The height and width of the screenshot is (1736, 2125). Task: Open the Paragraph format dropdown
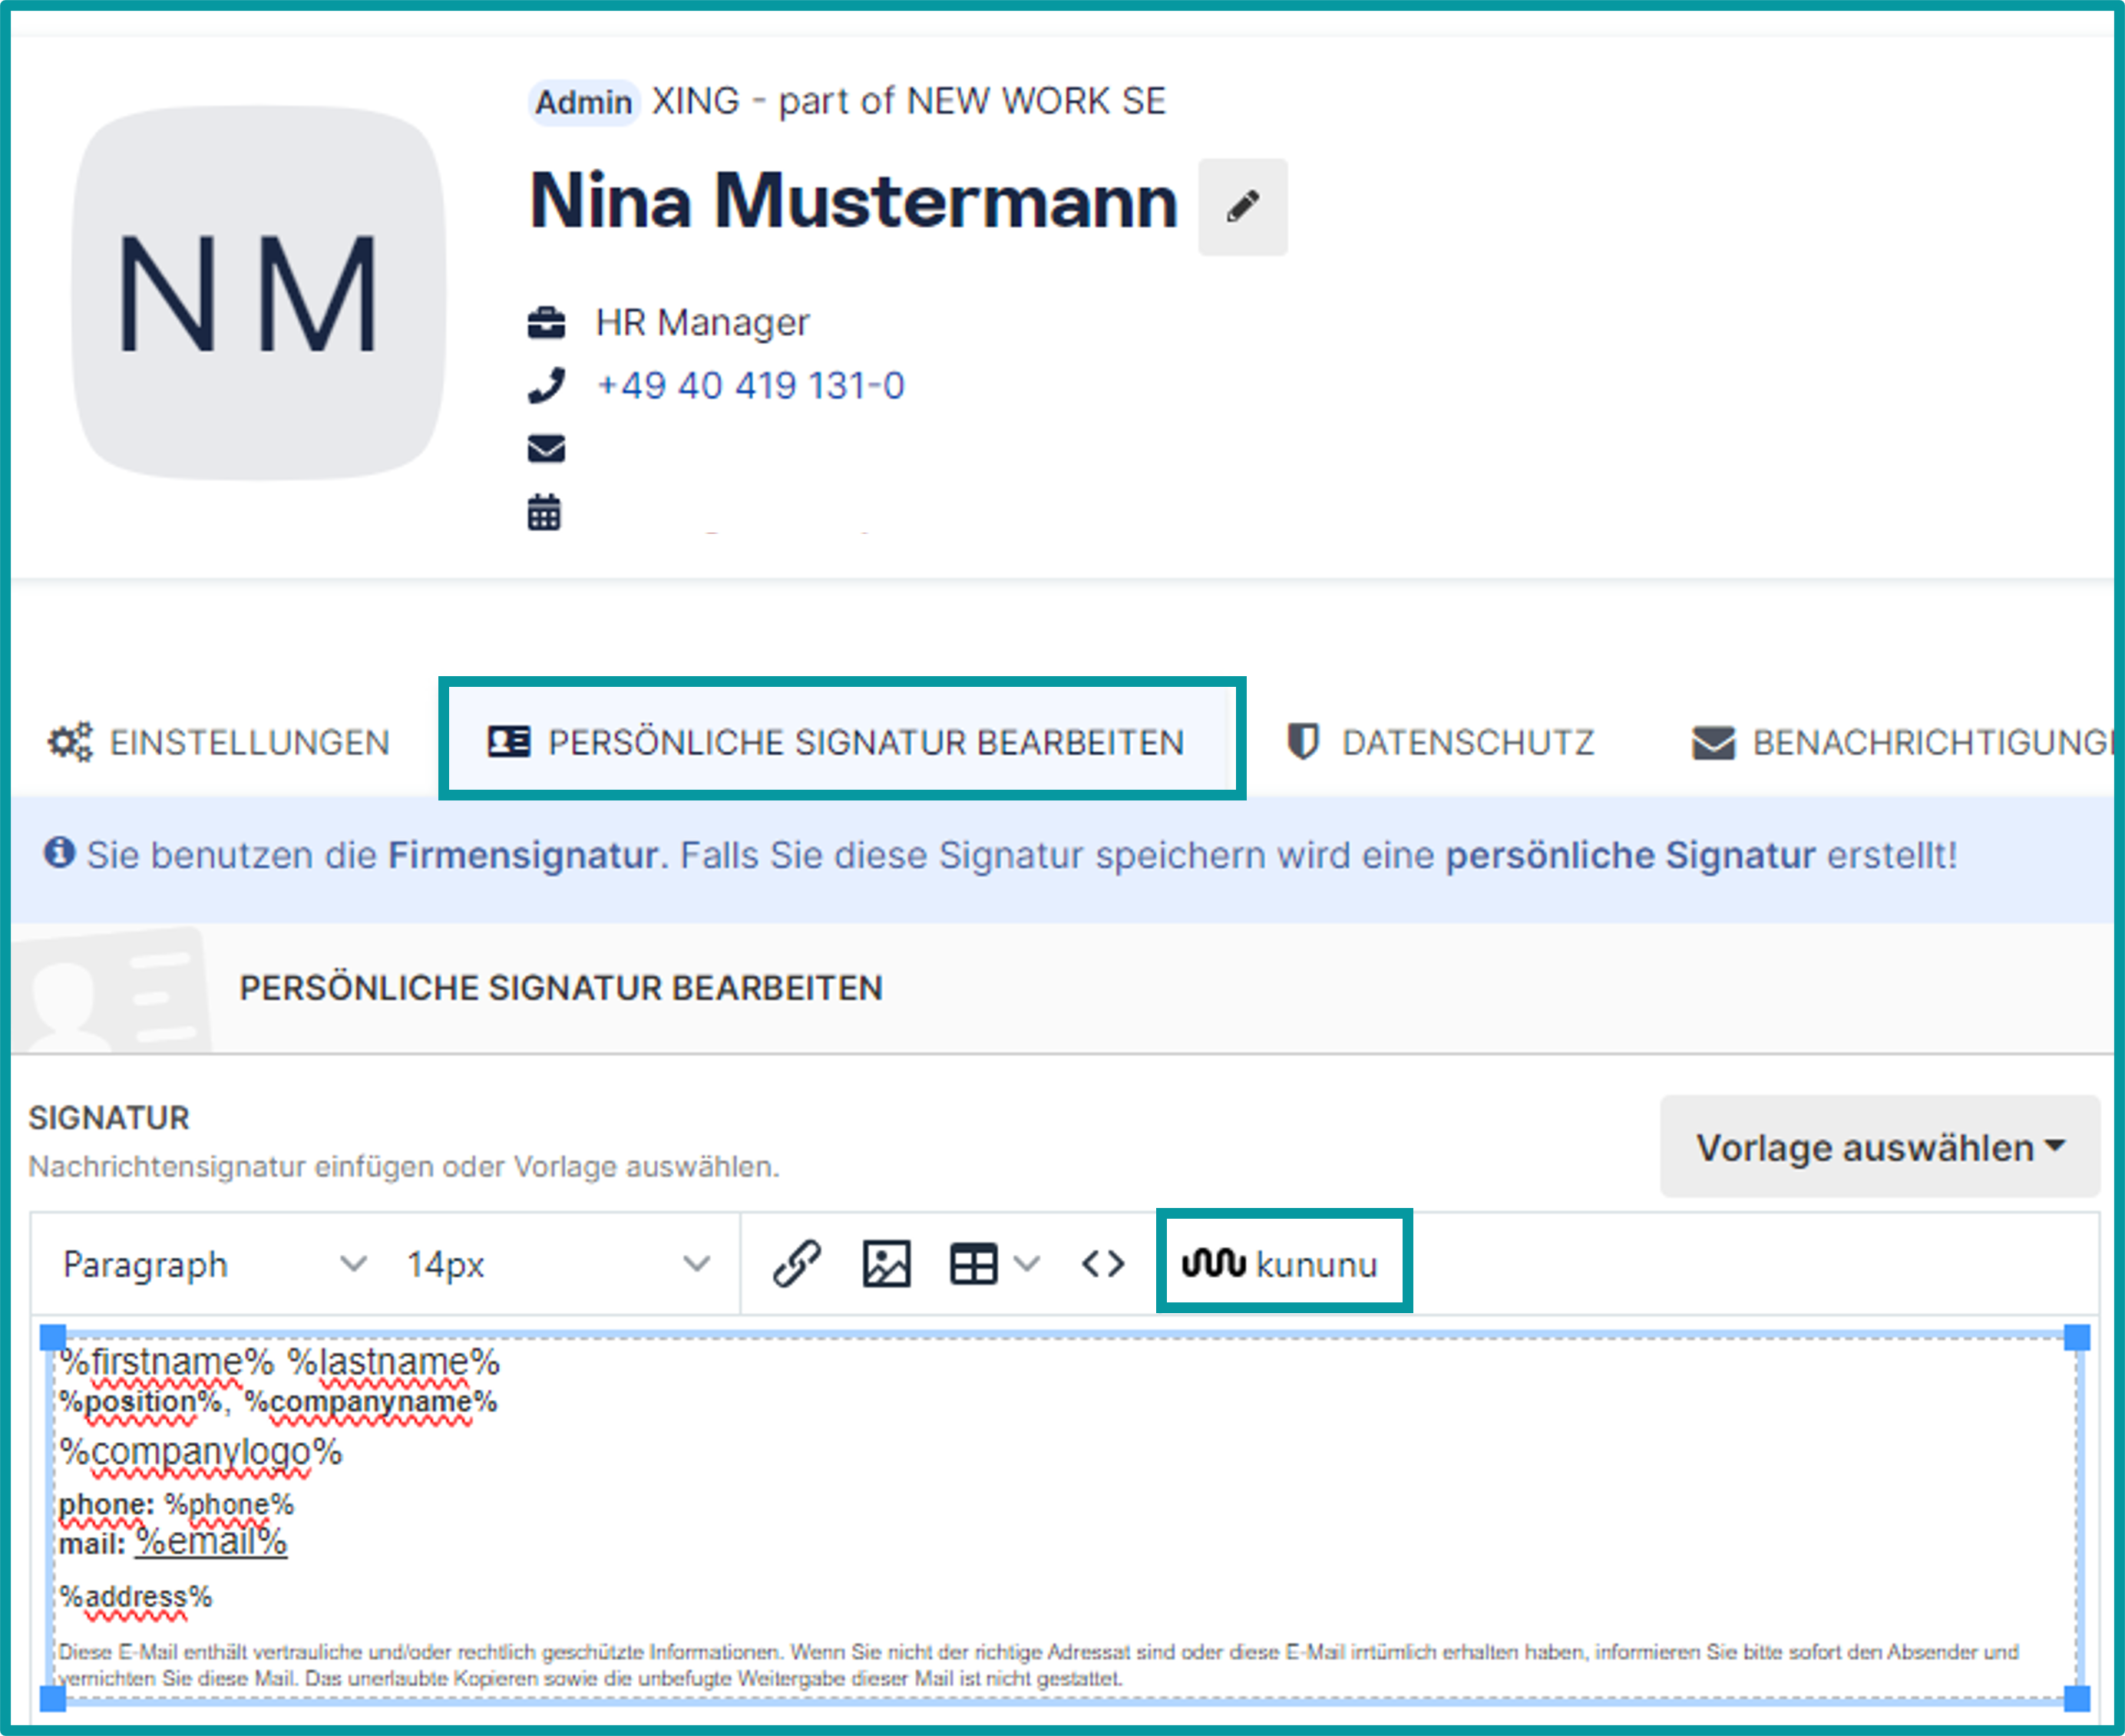(x=214, y=1264)
